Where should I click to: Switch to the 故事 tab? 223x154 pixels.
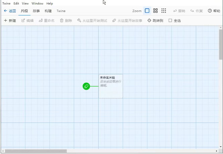[x=36, y=11]
